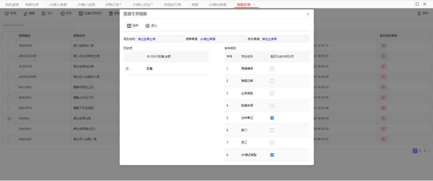
Task: Uncheck JH借还类型 merge rule checkbox
Action: pos(272,155)
